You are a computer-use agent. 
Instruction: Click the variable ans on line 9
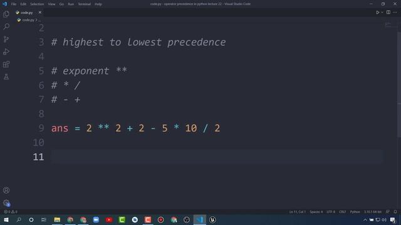[60, 128]
